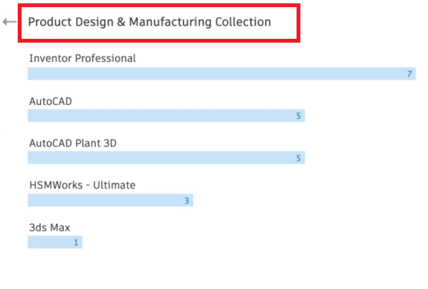This screenshot has height=289, width=428.
Task: Open the HSMWorks - Ultimate label
Action: click(82, 185)
